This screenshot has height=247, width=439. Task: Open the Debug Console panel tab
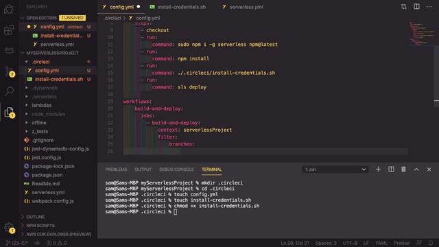(x=176, y=169)
